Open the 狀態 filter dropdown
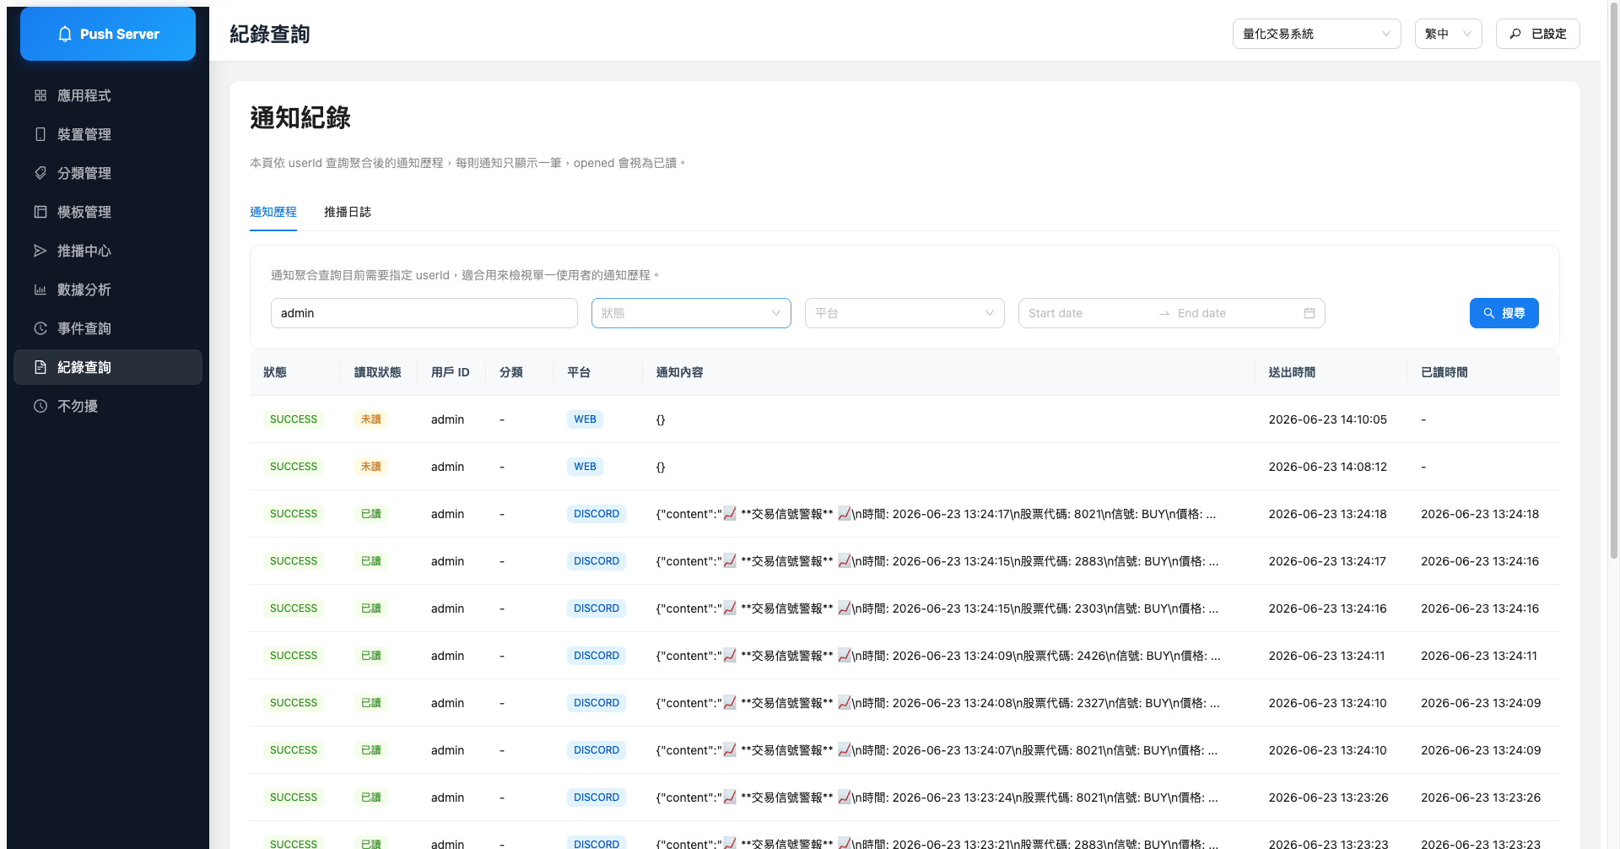This screenshot has height=849, width=1620. point(691,313)
